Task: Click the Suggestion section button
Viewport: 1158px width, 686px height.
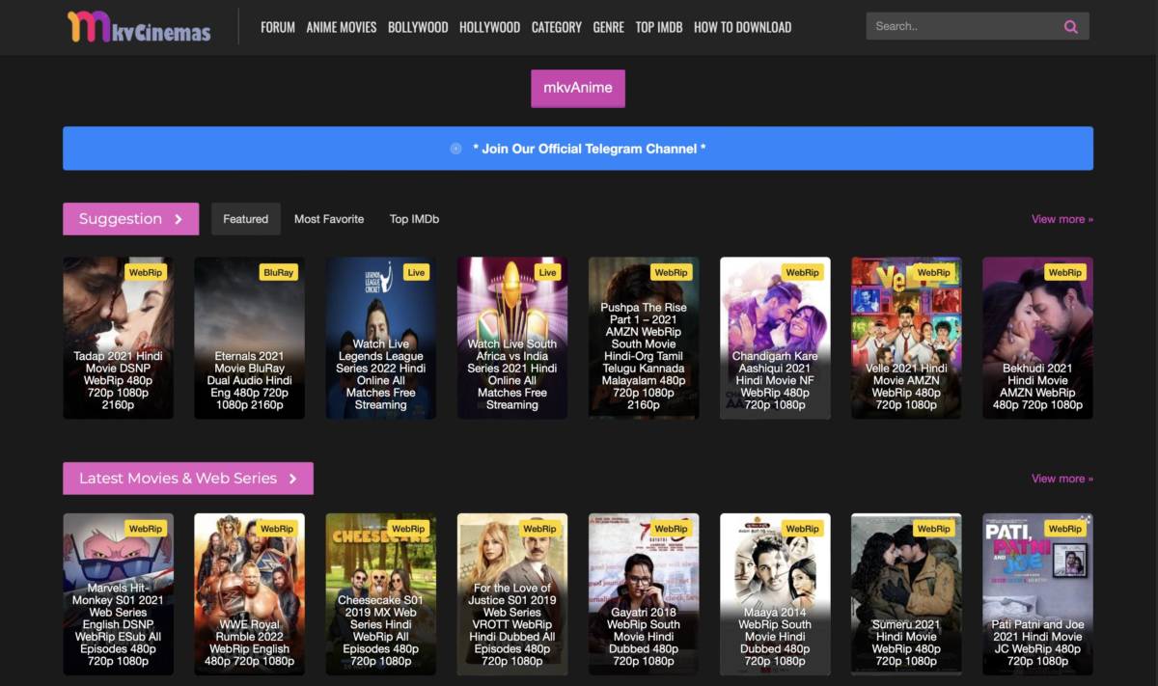Action: [x=130, y=219]
